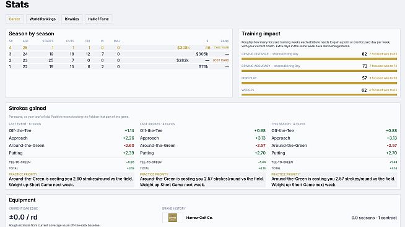Click Driving Accuracy value 73
Screen dimensions: 405x227
coord(365,66)
